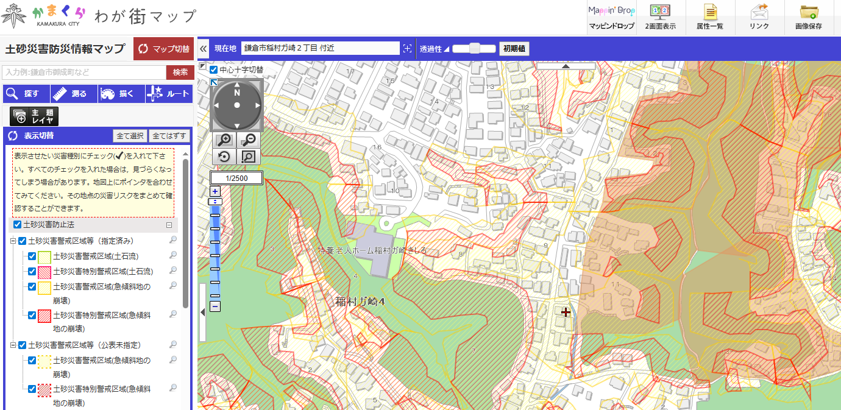Viewport: 841px width, 410px height.
Task: Click the map zoom-out magnifier button
Action: coord(248,140)
